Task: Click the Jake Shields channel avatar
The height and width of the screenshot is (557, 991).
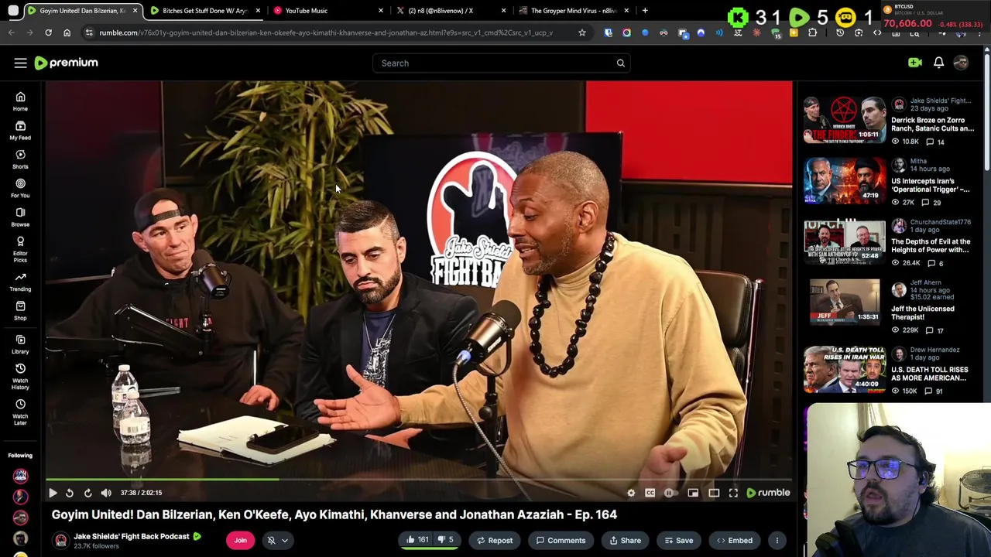Action: click(x=60, y=540)
